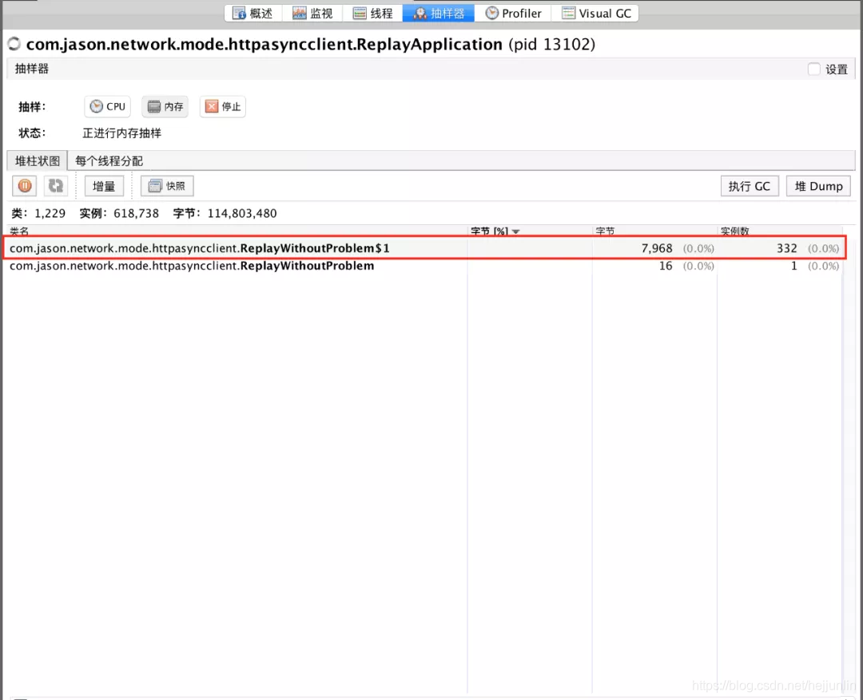Screen dimensions: 863x700
Task: Select the ReplayWithoutProblem$1 class row
Action: point(424,248)
